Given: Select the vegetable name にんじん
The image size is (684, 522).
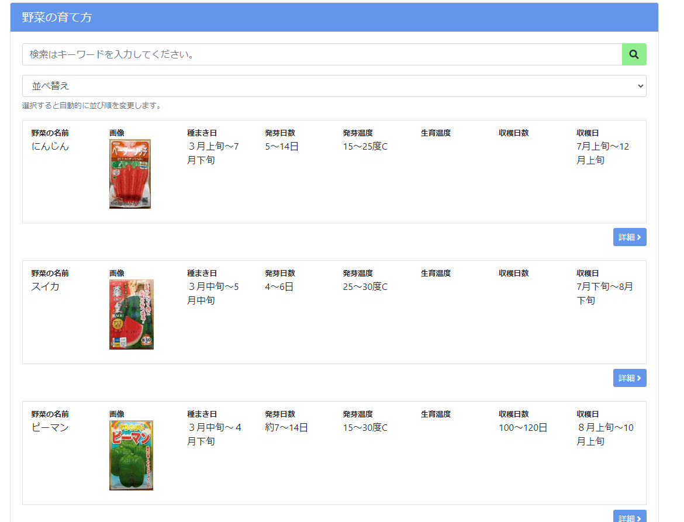Looking at the screenshot, I should click(50, 147).
